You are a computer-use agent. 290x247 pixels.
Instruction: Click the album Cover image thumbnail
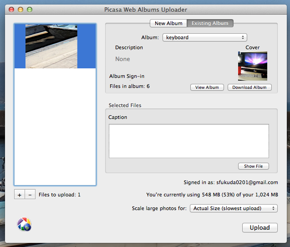coord(253,66)
